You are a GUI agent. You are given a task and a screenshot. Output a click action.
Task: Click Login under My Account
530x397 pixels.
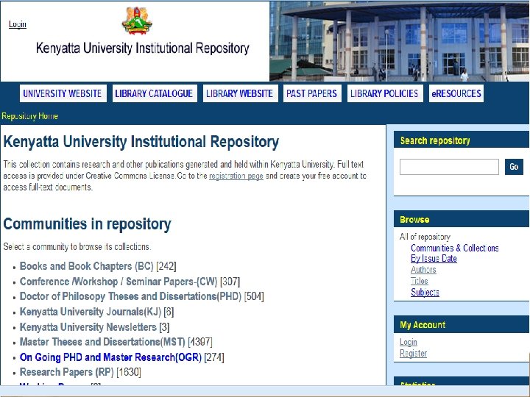tap(409, 342)
